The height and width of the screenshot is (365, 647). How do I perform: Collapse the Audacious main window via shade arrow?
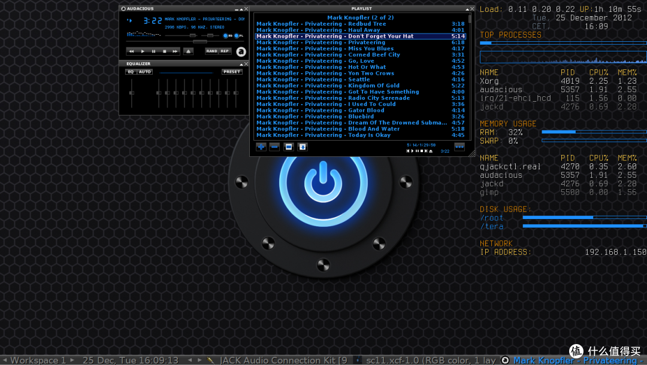[x=240, y=8]
